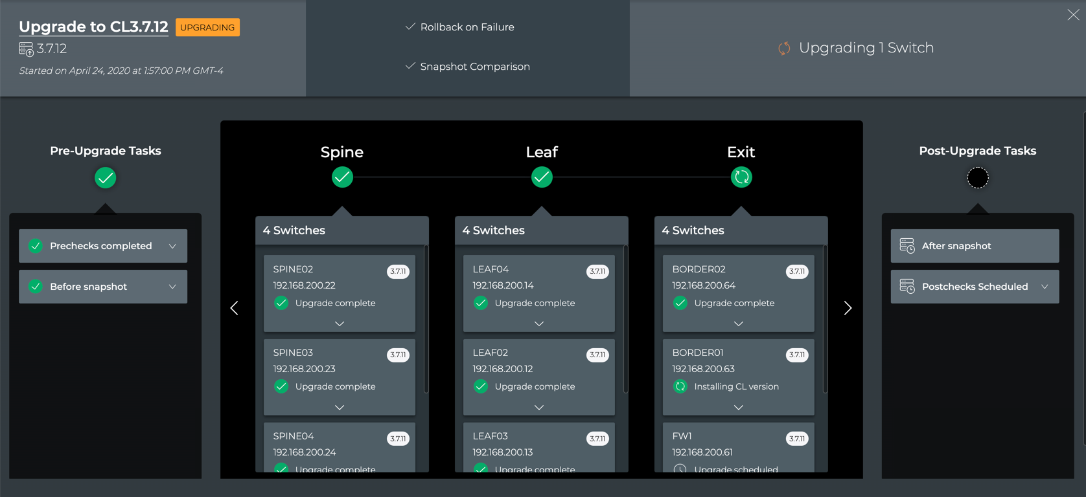Close the upgrade status panel

pos(1073,15)
